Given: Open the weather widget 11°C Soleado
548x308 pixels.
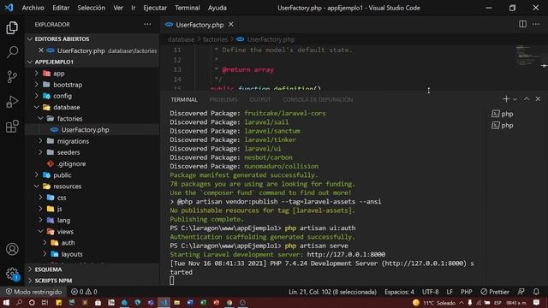Looking at the screenshot, I should [x=434, y=303].
